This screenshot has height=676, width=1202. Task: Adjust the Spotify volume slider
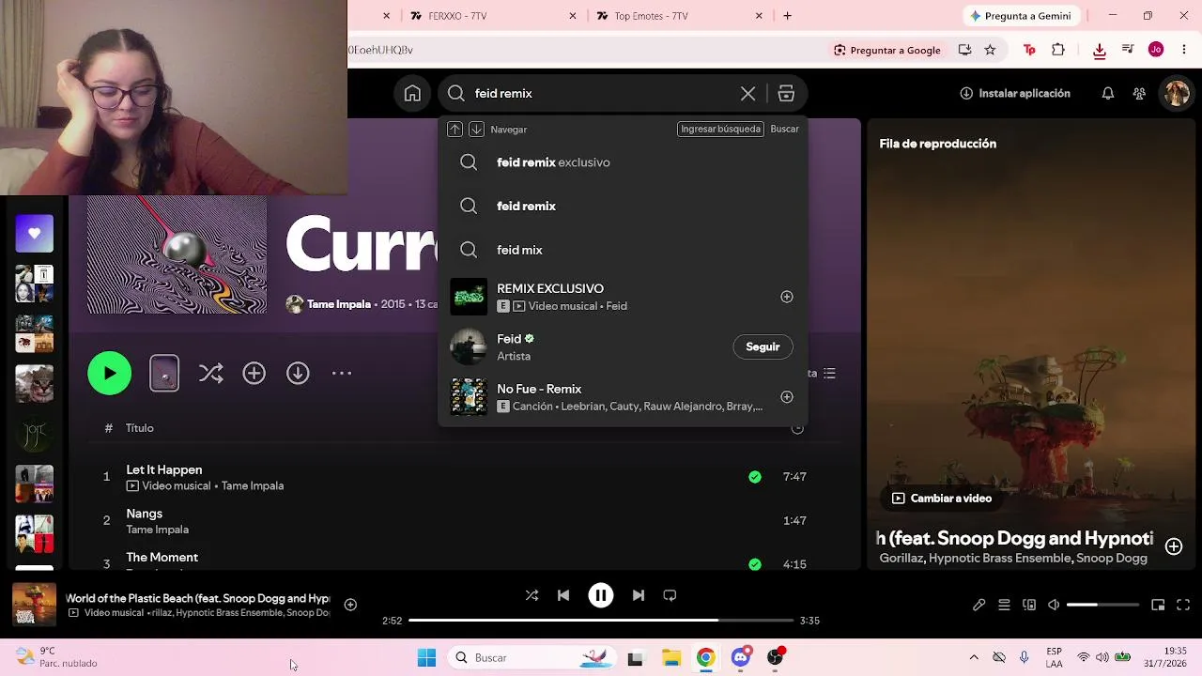(1103, 605)
